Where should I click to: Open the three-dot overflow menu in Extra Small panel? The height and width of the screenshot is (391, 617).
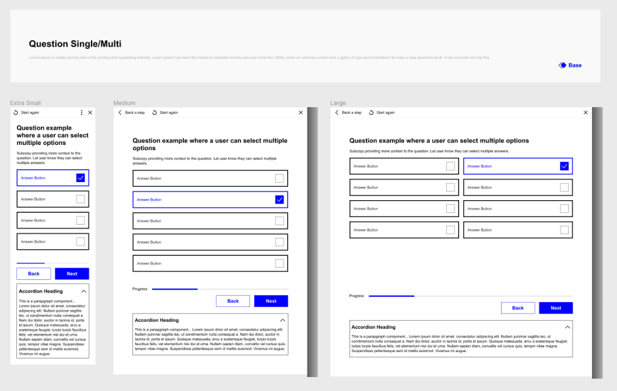pyautogui.click(x=82, y=112)
